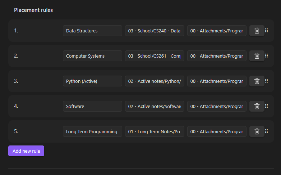Click drag handle of Data Structures rule
The image size is (281, 175).
[267, 31]
